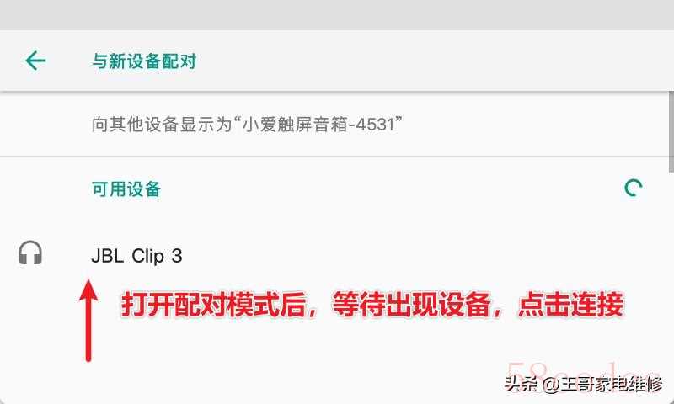Click the 可用设备 section header
The height and width of the screenshot is (404, 674).
coord(126,189)
